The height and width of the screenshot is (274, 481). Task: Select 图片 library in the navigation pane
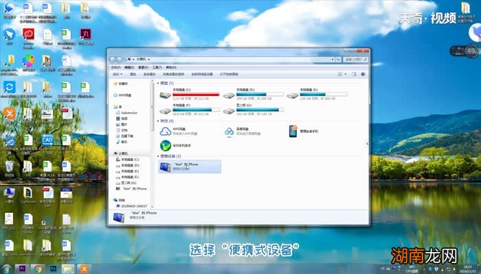coord(122,125)
